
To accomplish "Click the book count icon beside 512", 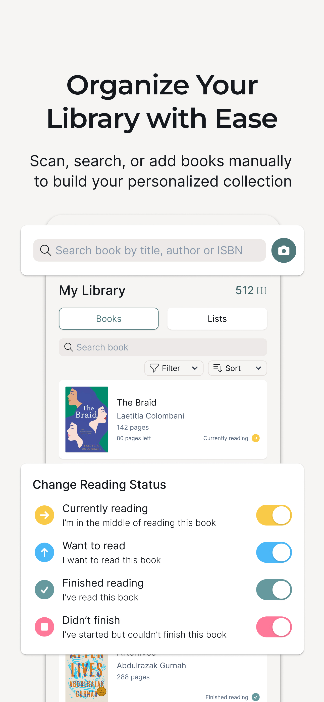I will (261, 290).
